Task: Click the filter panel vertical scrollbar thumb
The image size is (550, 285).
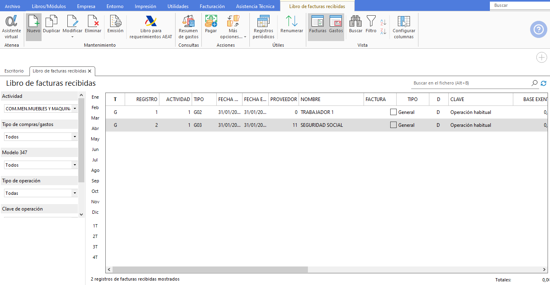Action: pos(82,140)
